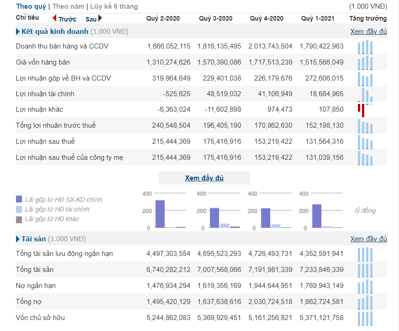Collapse the Kết quả kinh doanh section triangle
This screenshot has width=399, height=331.
click(x=17, y=32)
